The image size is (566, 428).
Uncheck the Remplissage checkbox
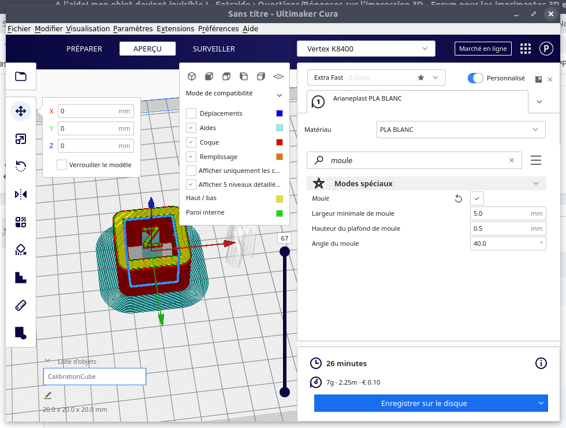point(191,157)
